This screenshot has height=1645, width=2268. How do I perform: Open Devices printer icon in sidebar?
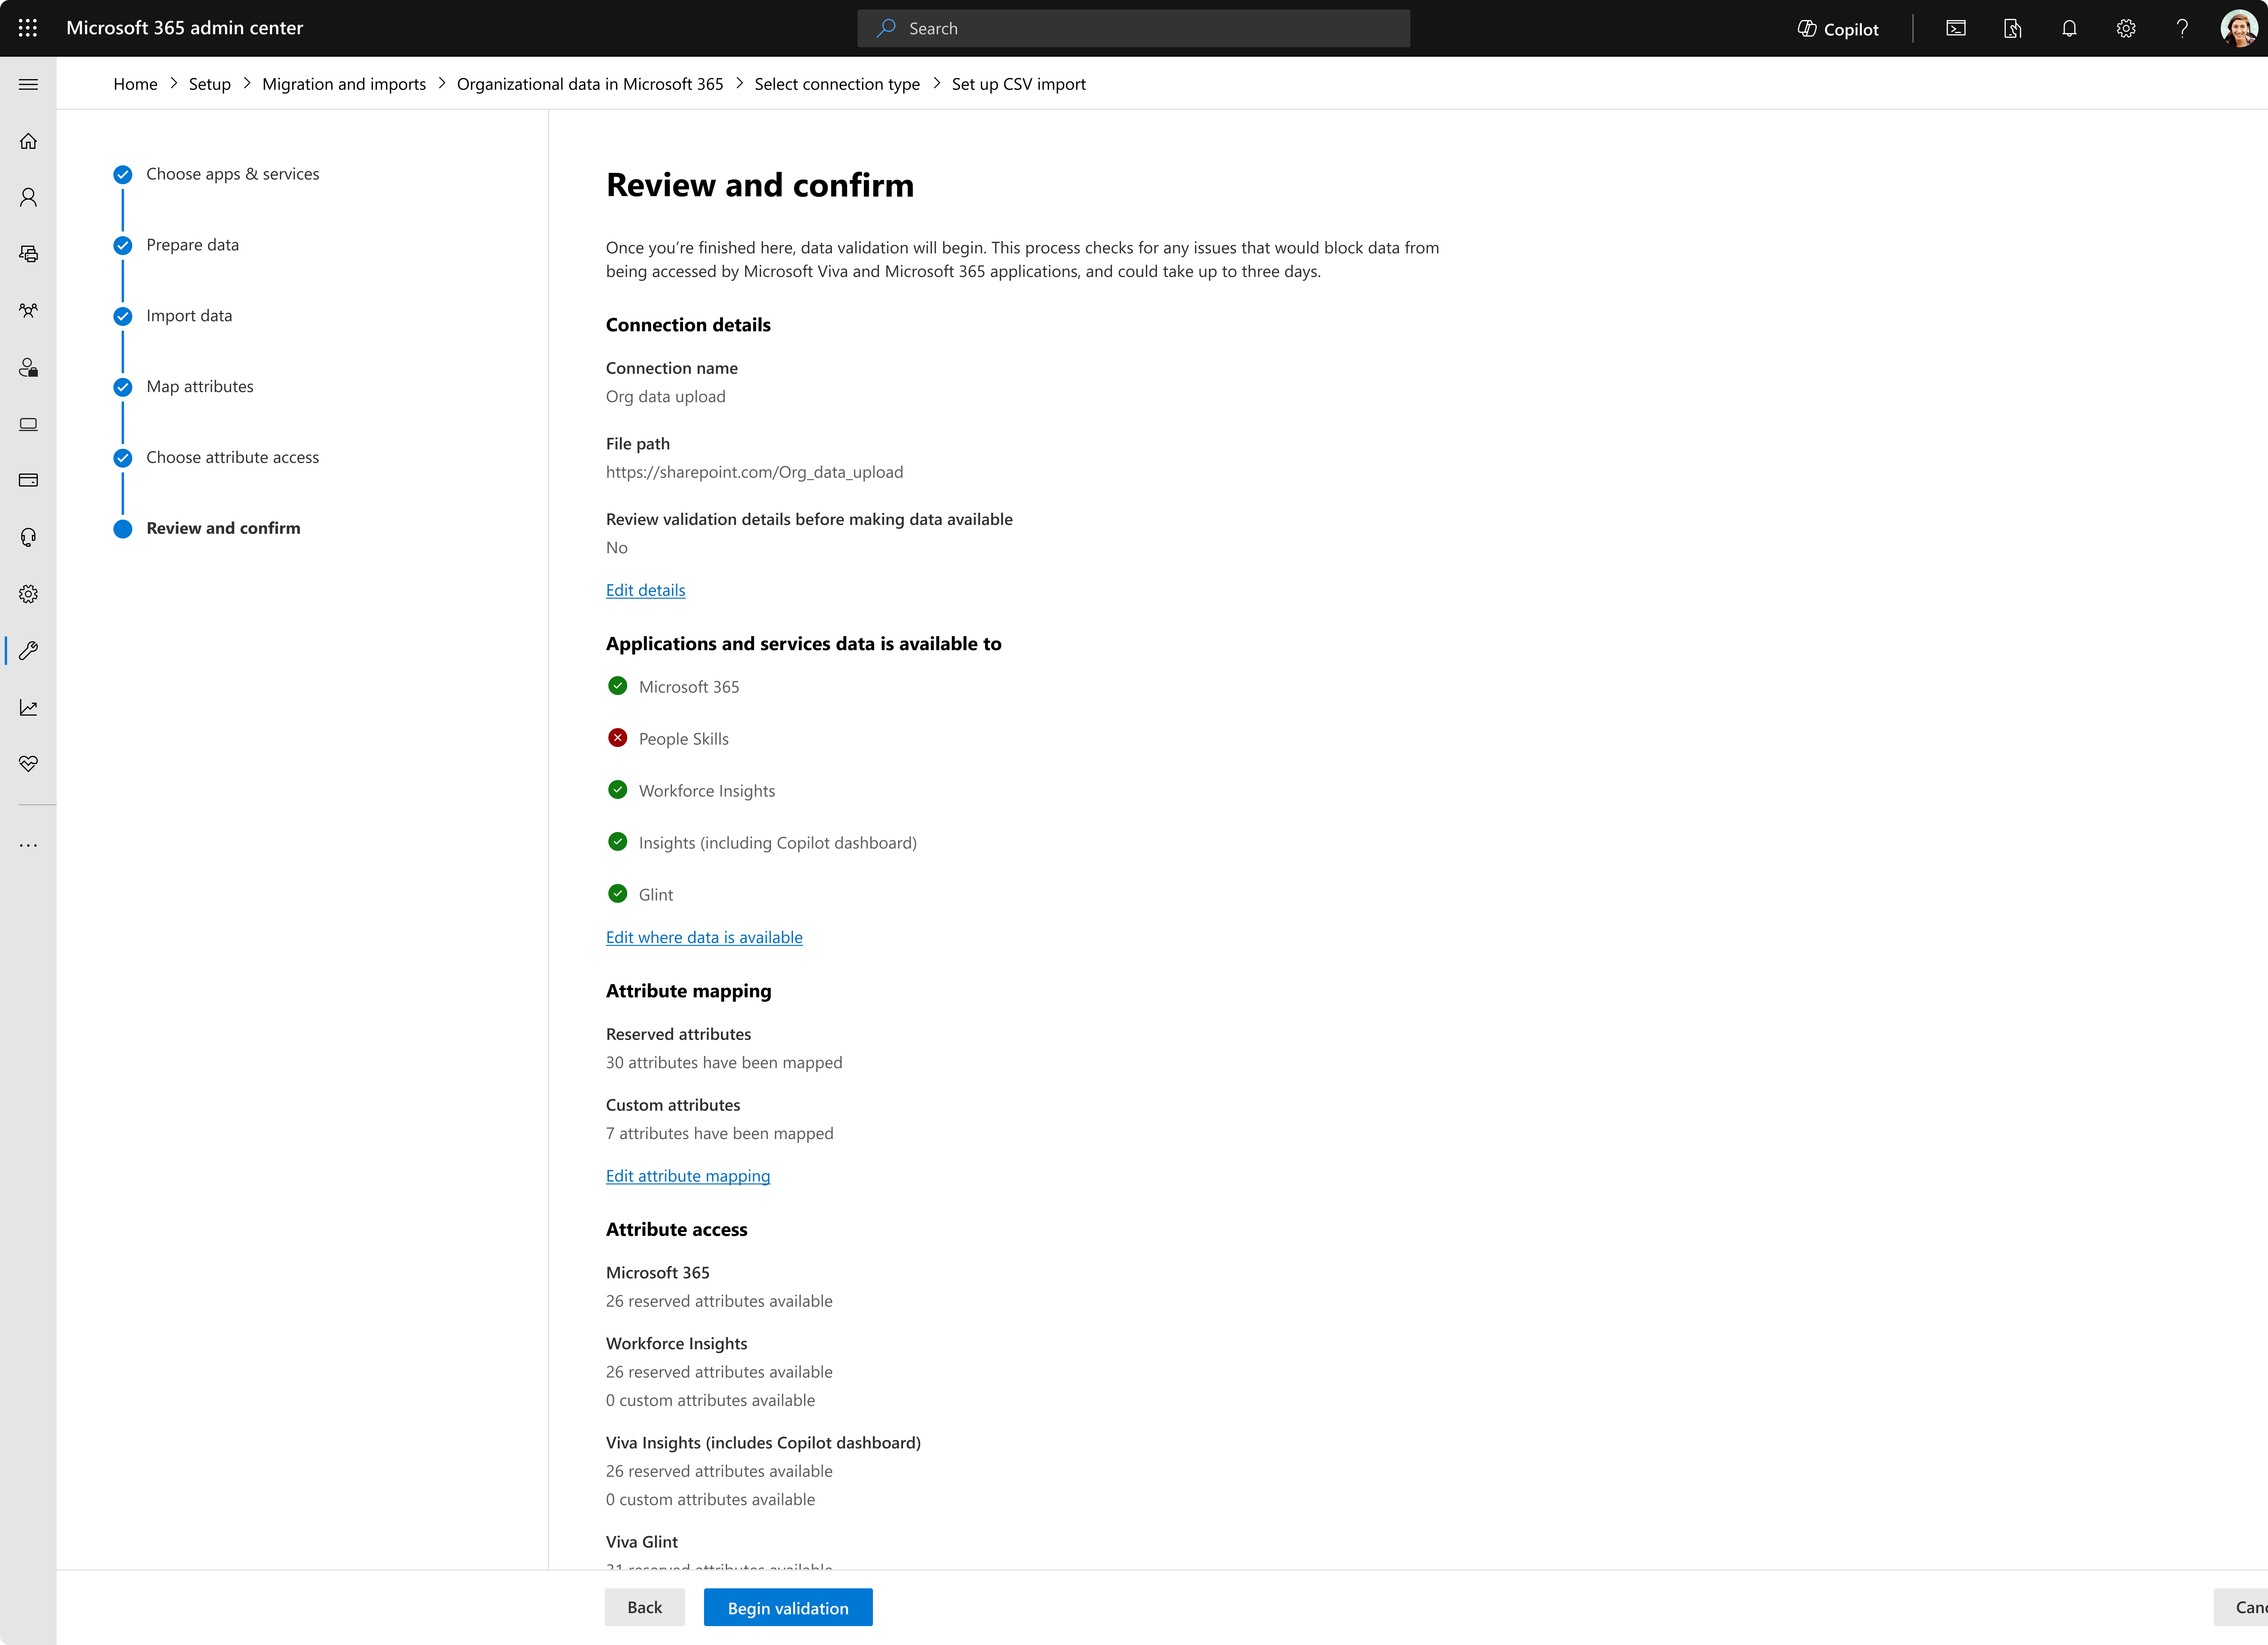28,254
